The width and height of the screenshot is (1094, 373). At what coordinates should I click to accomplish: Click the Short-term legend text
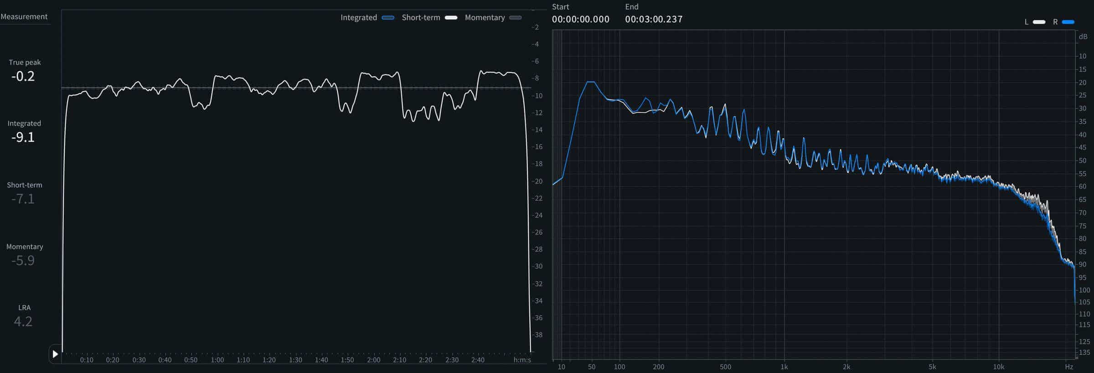click(421, 17)
